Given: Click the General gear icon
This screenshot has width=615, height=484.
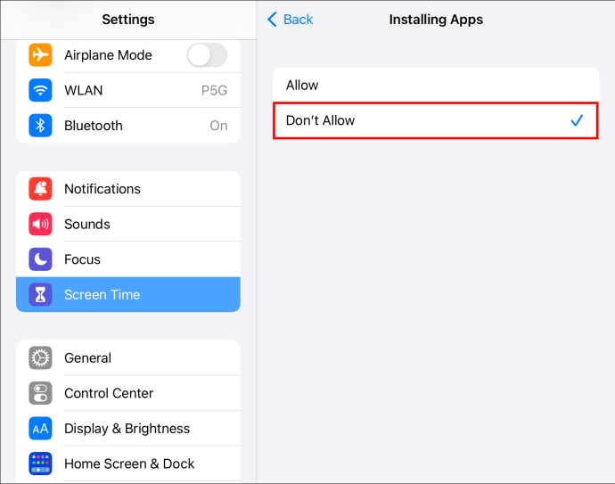Looking at the screenshot, I should pos(40,358).
